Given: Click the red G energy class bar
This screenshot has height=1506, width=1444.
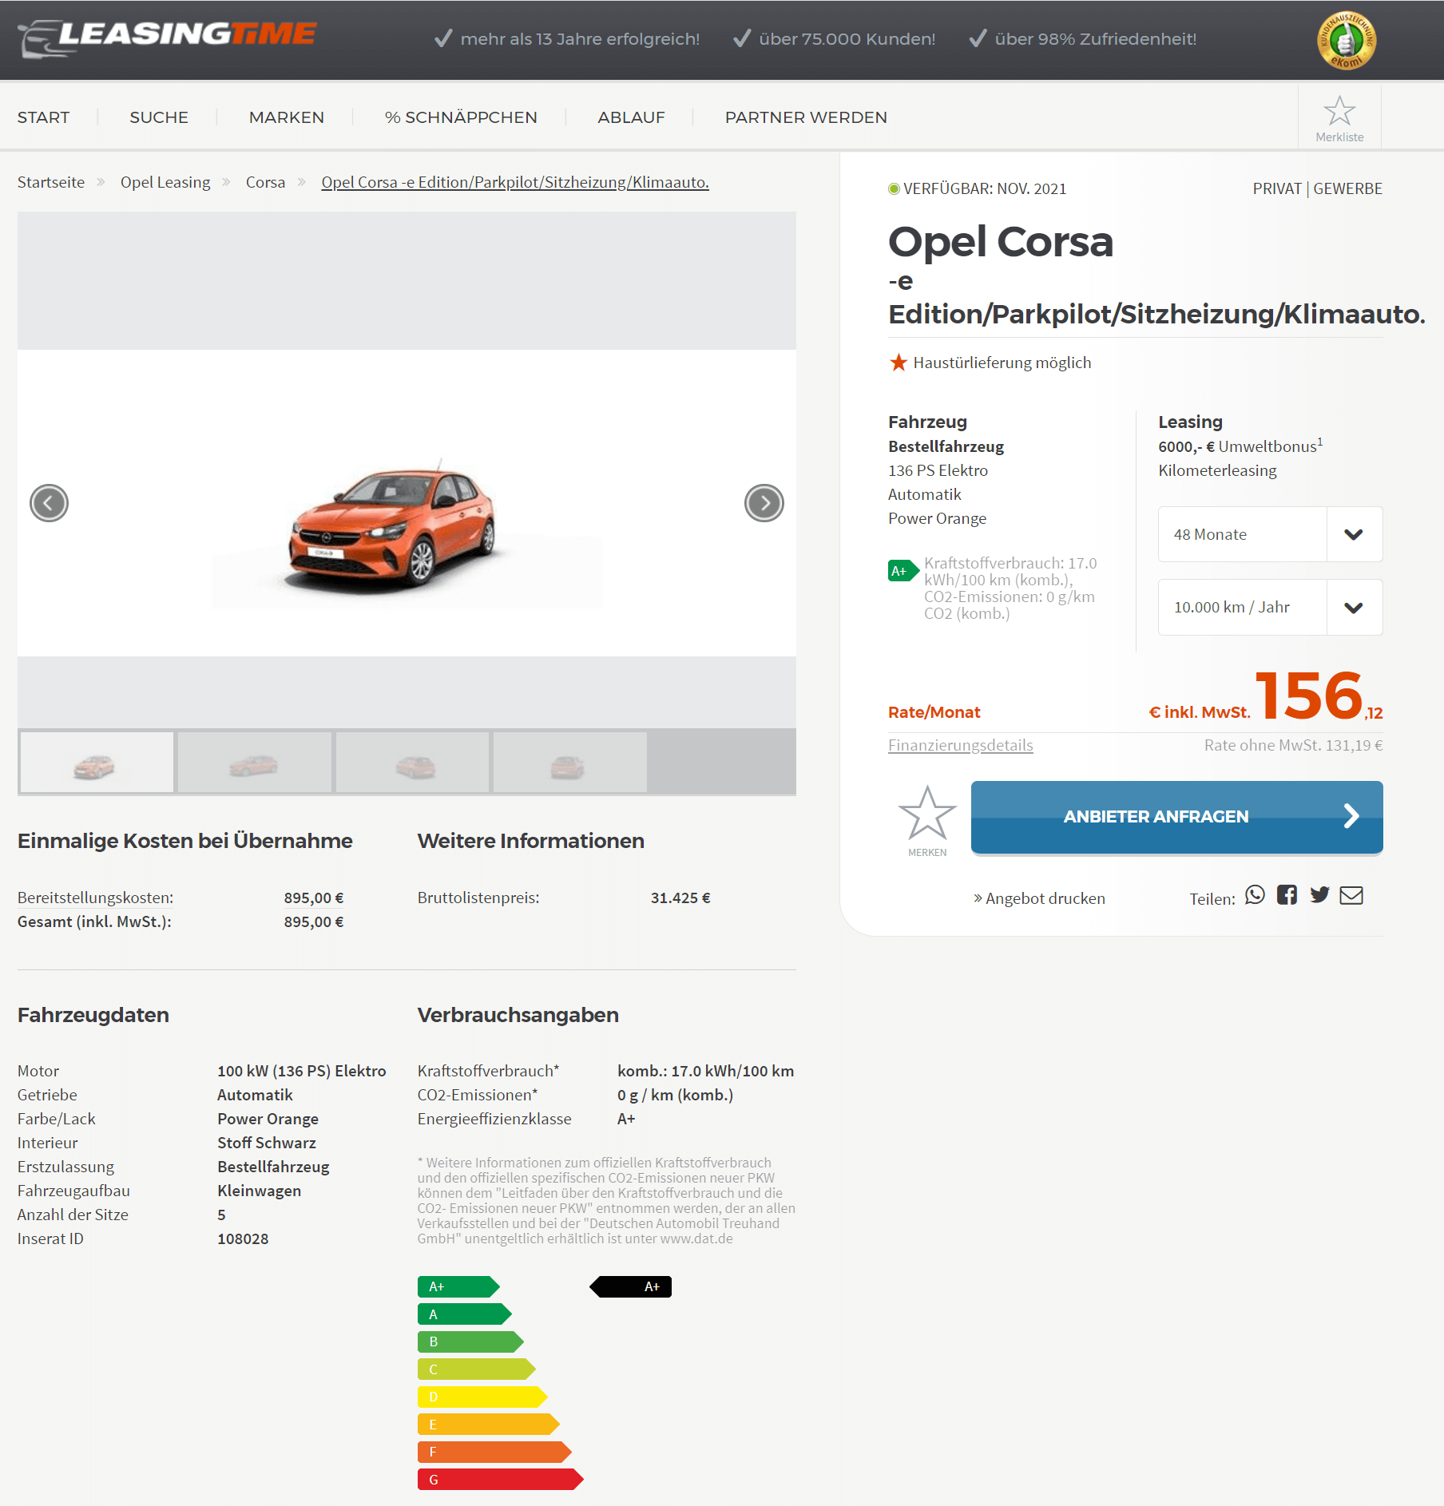Looking at the screenshot, I should click(500, 1480).
